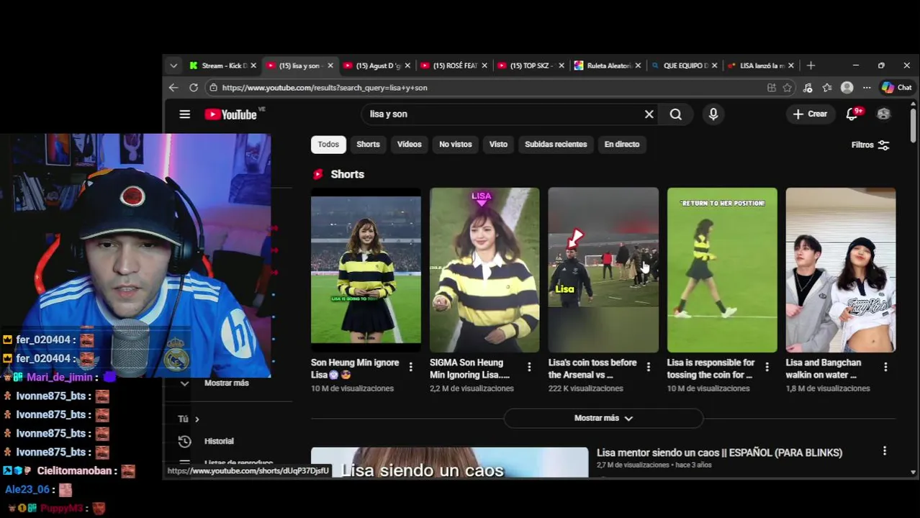This screenshot has width=920, height=518.
Task: Click the scrollbar down arrow
Action: 913,472
